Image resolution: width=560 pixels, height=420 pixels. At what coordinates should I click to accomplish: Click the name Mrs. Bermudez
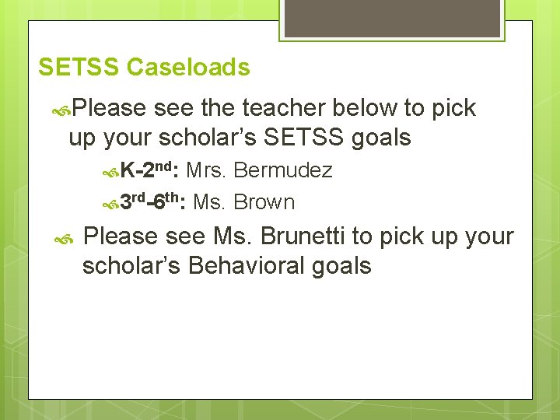pos(259,170)
